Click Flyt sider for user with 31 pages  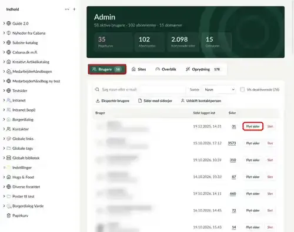pos(253,126)
